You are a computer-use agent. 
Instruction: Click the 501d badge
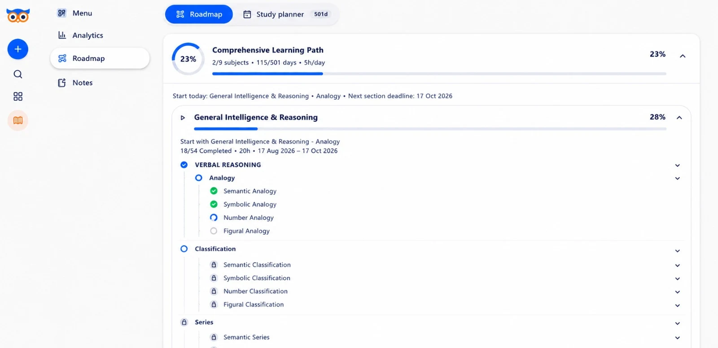(321, 14)
